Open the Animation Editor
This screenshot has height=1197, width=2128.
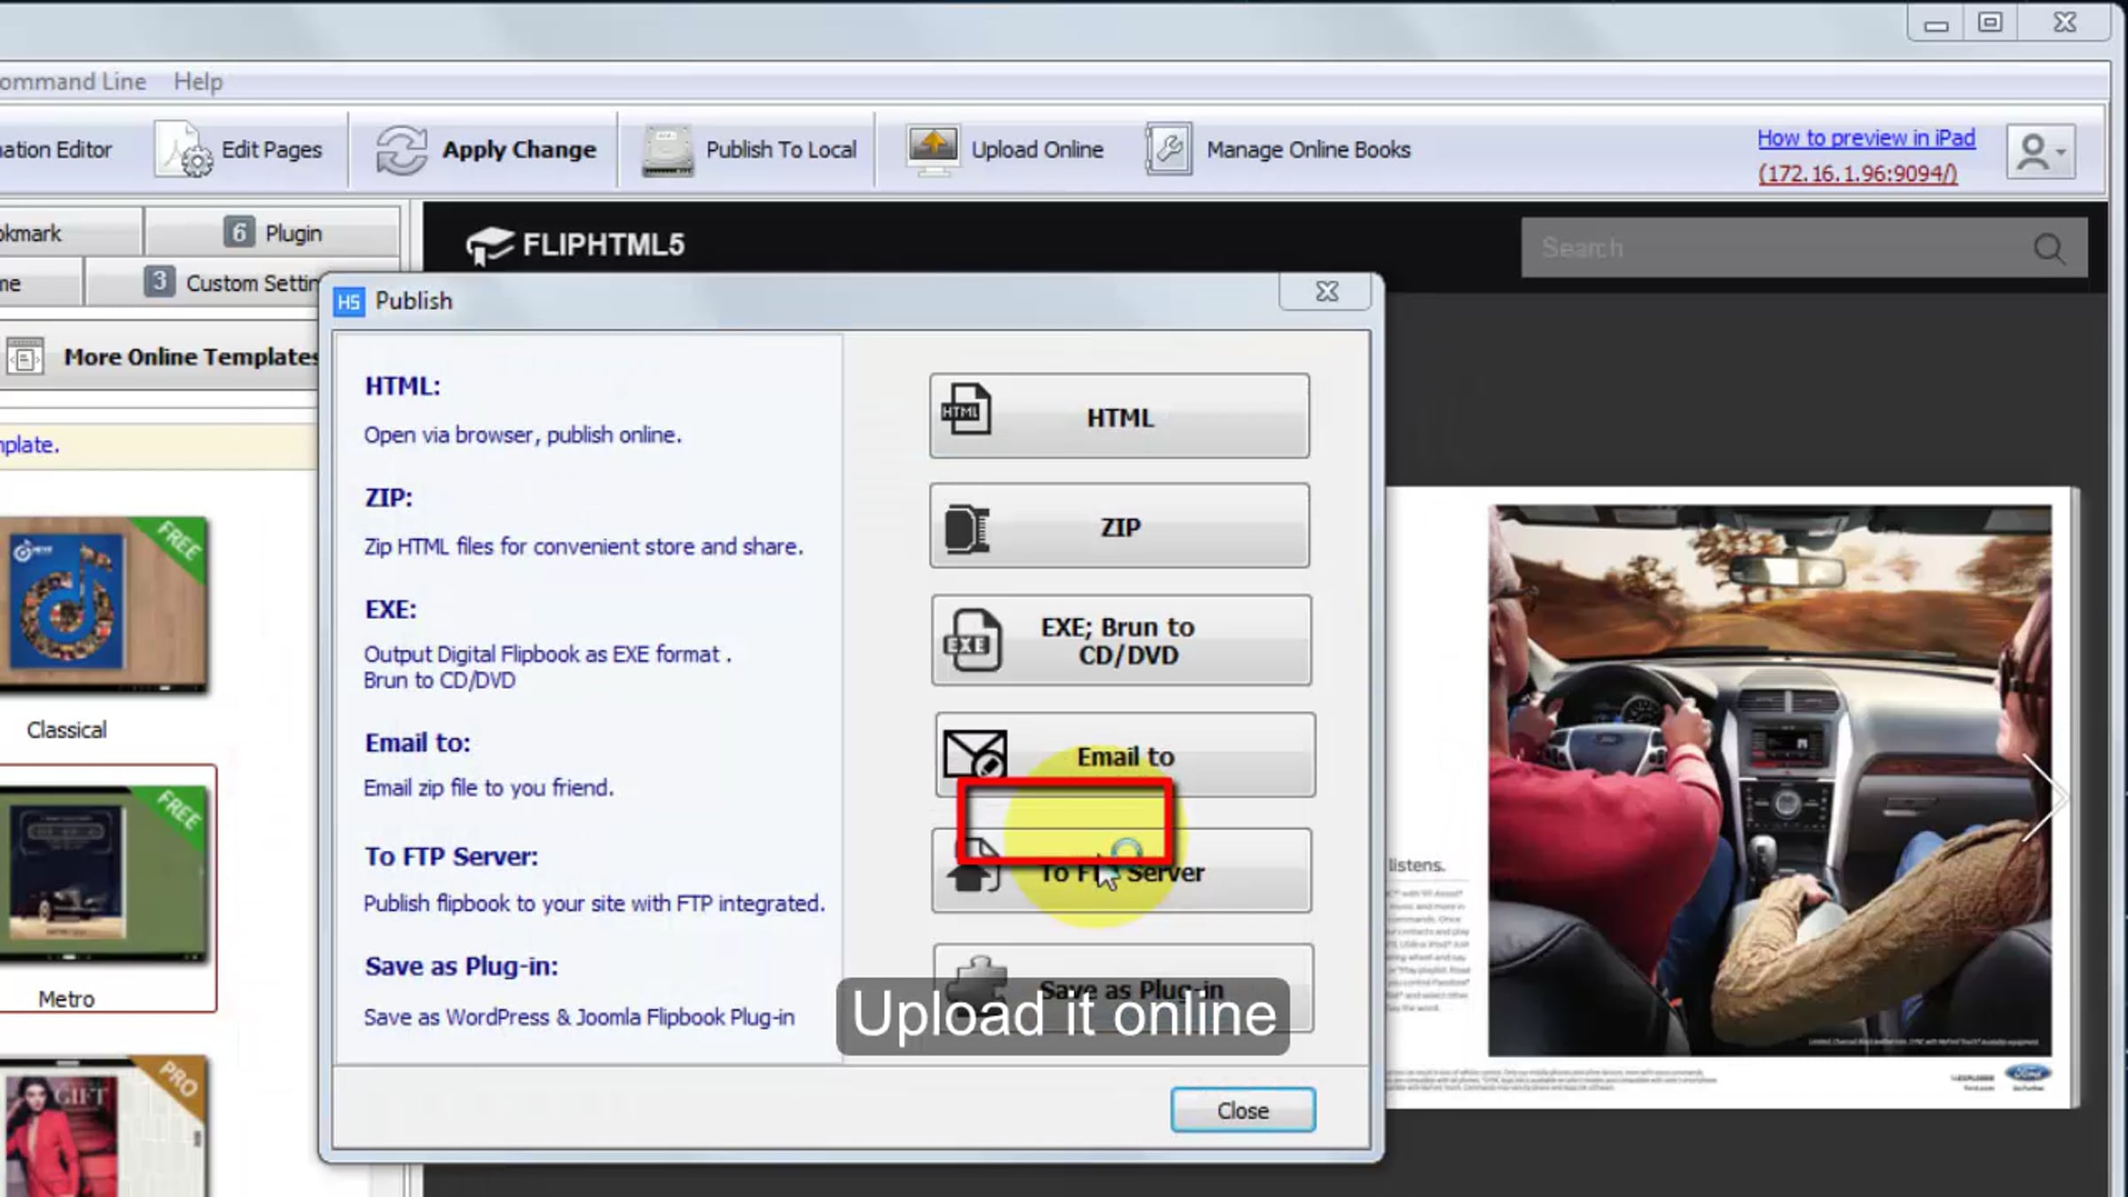56,150
